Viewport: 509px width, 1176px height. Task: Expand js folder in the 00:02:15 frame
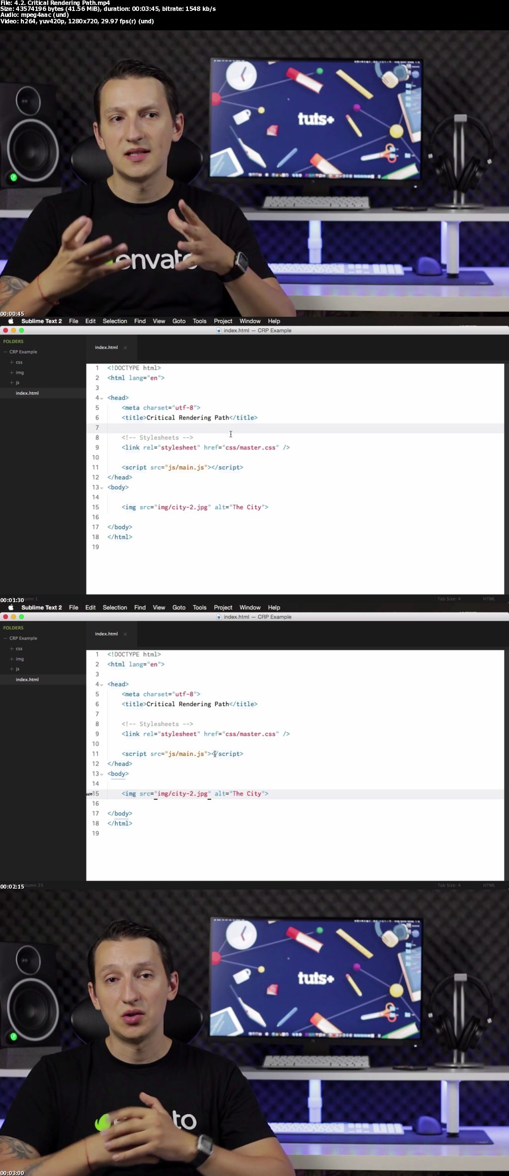pyautogui.click(x=12, y=669)
